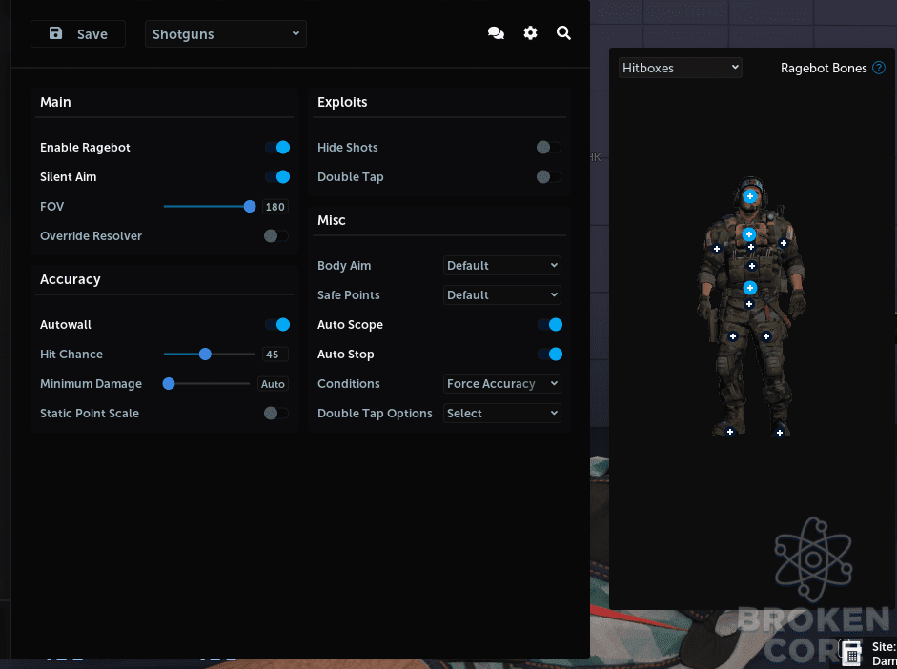Click the magnifying glass search icon
This screenshot has height=669, width=897.
pos(563,33)
